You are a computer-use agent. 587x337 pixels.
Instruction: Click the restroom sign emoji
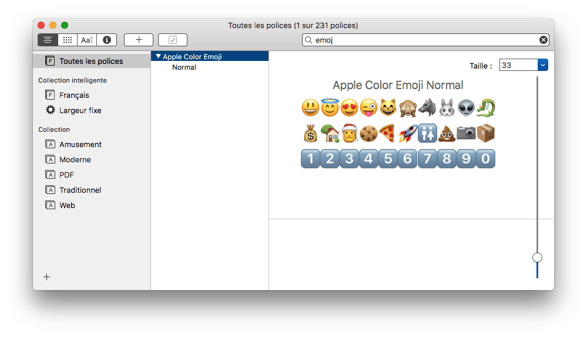(427, 133)
